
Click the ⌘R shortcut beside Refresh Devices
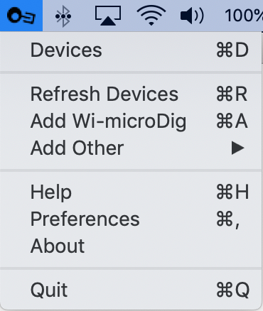232,94
